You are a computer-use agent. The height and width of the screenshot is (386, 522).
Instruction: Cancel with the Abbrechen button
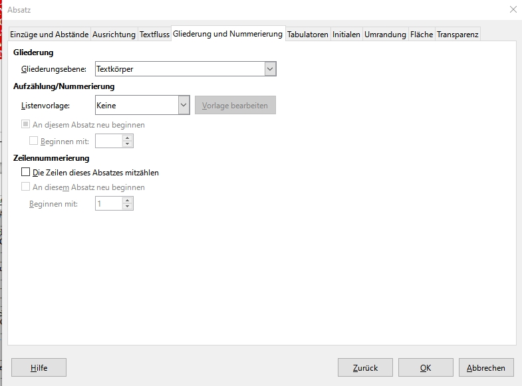tap(486, 367)
